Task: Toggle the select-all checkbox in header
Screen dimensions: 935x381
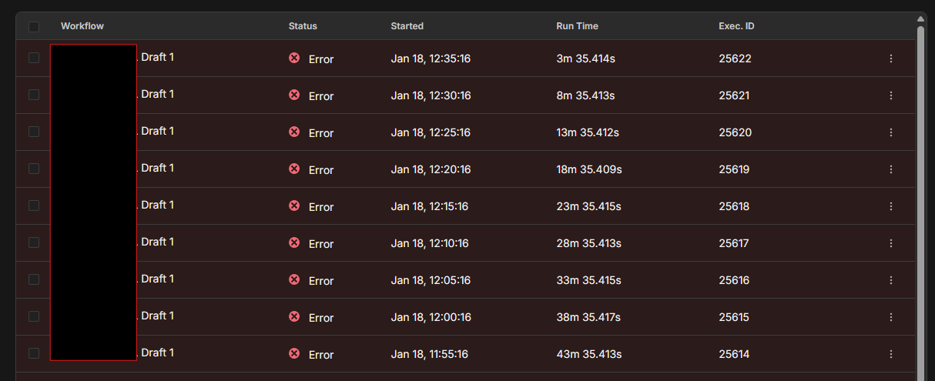Action: pos(34,27)
